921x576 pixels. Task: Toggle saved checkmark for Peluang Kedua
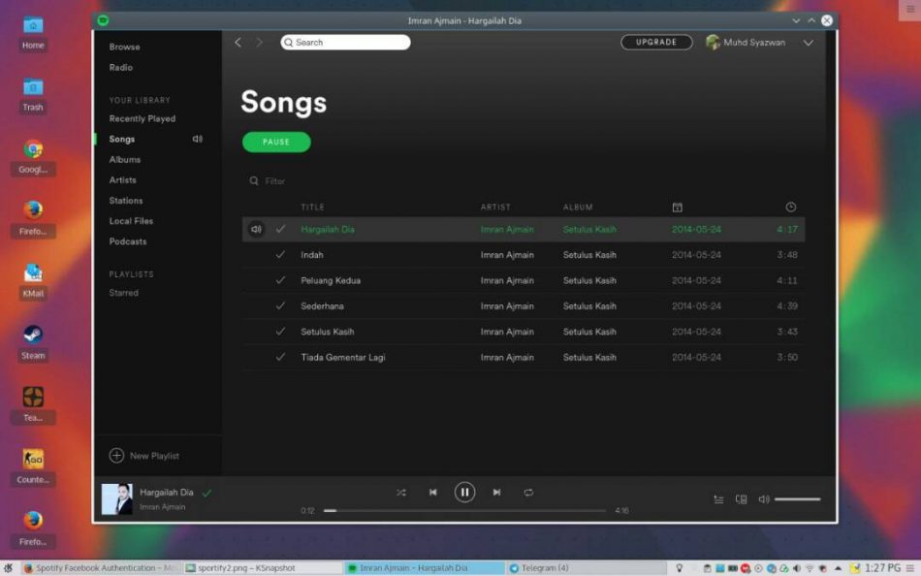[280, 280]
